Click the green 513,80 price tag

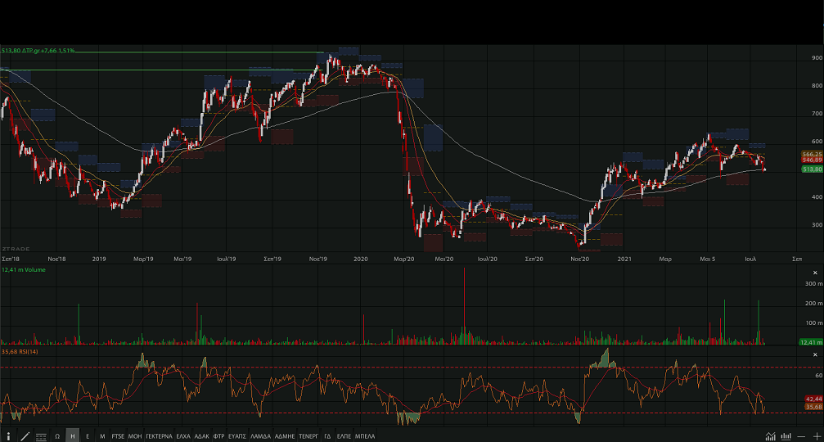coord(812,169)
